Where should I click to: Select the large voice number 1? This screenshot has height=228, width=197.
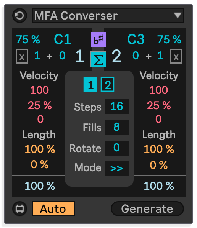point(80,56)
